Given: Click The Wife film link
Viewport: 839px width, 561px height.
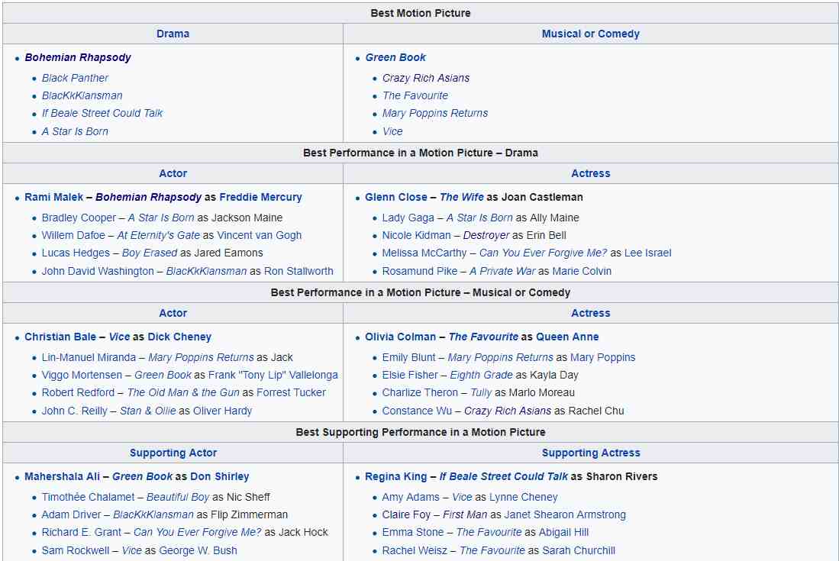Looking at the screenshot, I should 461,197.
